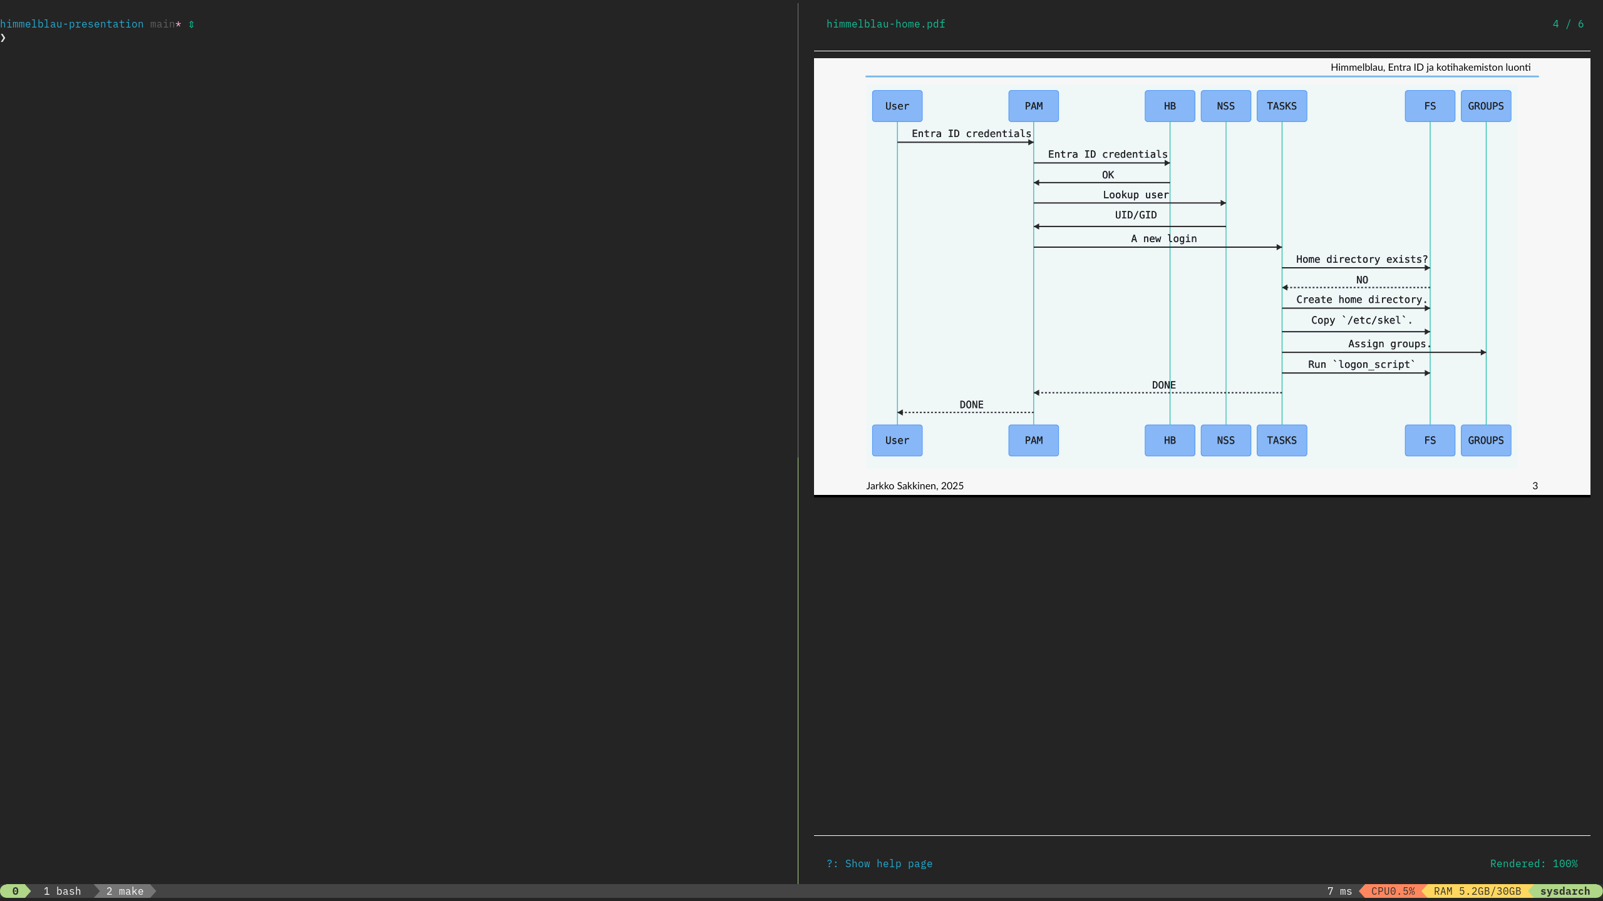Click the Show help page hint
The width and height of the screenshot is (1603, 901).
pyautogui.click(x=879, y=863)
